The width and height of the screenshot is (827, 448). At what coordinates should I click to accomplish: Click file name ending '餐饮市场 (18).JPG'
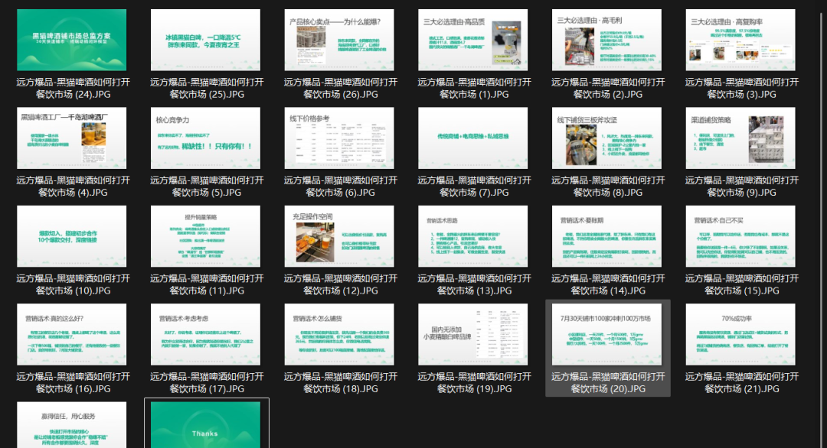point(340,383)
